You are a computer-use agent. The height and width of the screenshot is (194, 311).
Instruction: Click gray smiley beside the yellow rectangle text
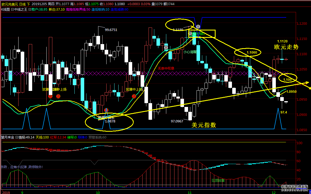(190, 33)
